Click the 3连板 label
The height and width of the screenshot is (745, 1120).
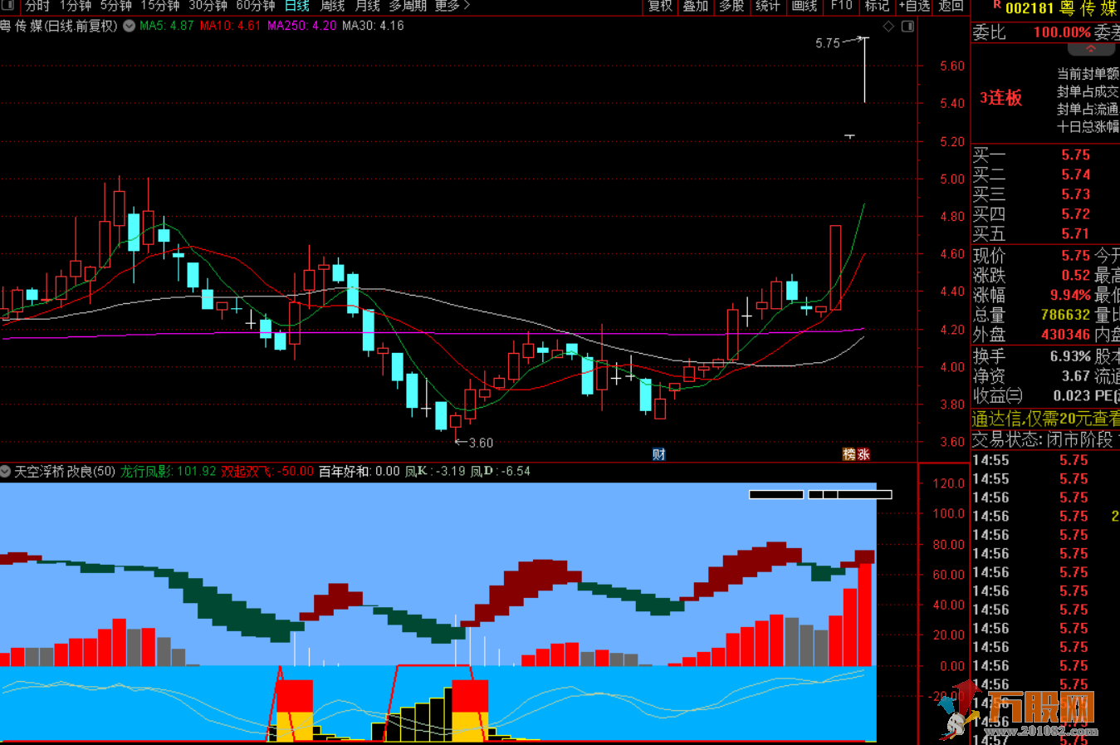click(1000, 98)
